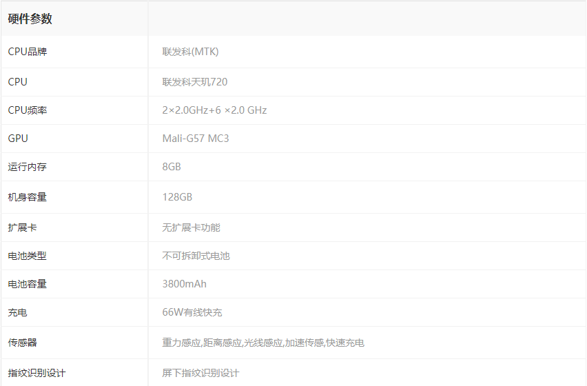The image size is (587, 386).
Task: Click the 3800mAh battery capacity value
Action: point(184,284)
